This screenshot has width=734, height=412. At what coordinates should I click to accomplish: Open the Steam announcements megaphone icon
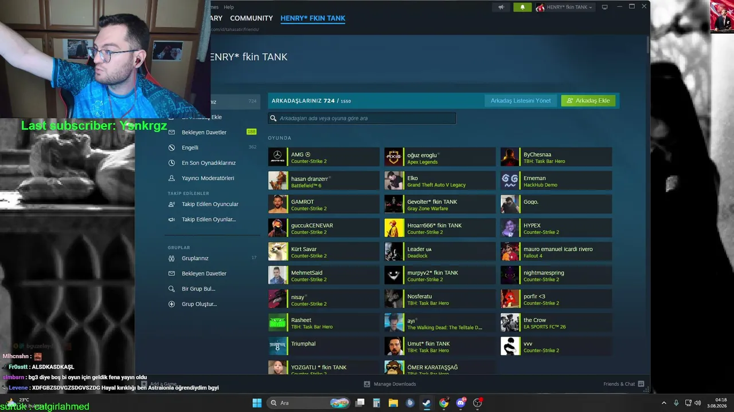point(501,7)
